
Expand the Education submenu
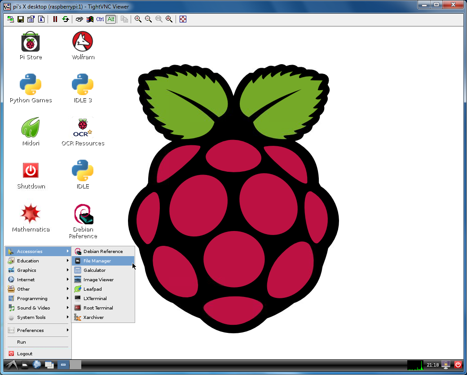[38, 261]
